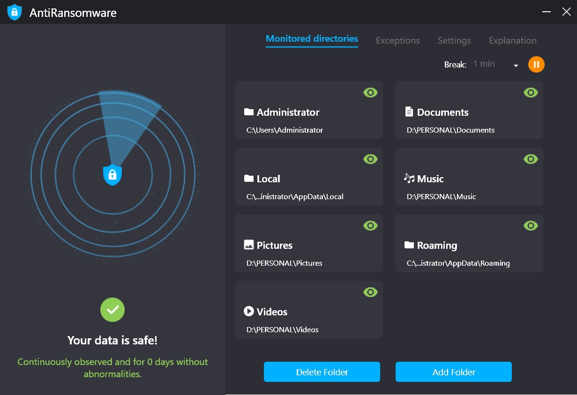Click the Videos play icon

(x=249, y=311)
